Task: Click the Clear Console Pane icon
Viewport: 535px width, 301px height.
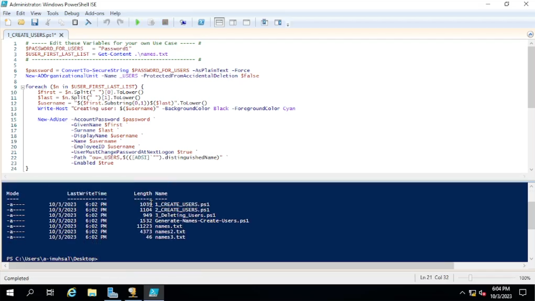Action: pos(88,23)
